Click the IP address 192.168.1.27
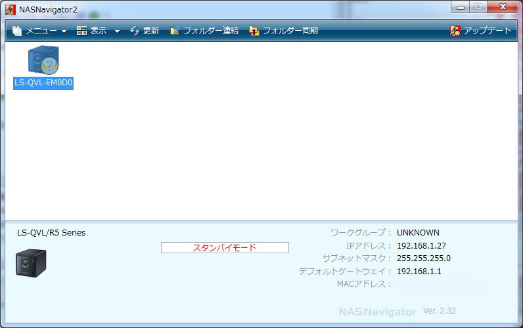The image size is (523, 328). 421,246
